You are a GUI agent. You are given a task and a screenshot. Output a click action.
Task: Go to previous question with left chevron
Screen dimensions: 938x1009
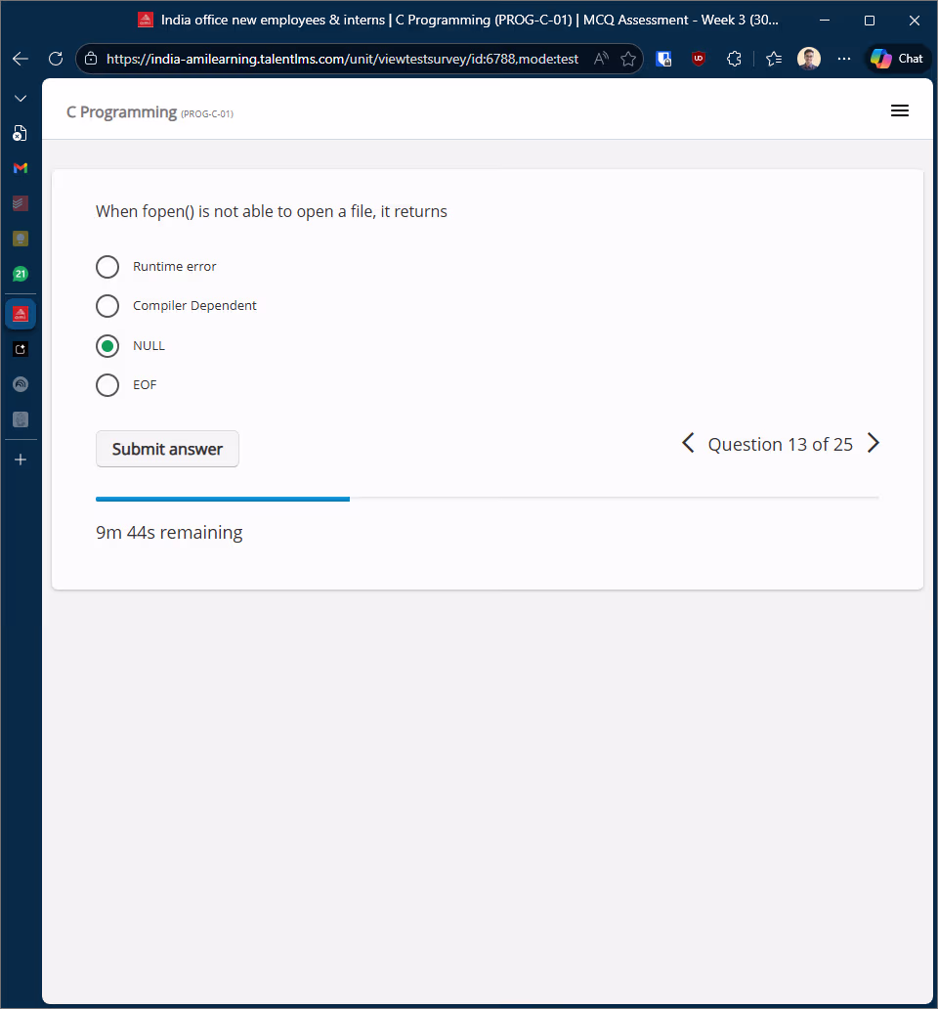688,444
